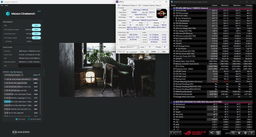Start the GPU benchmark

click(36, 26)
